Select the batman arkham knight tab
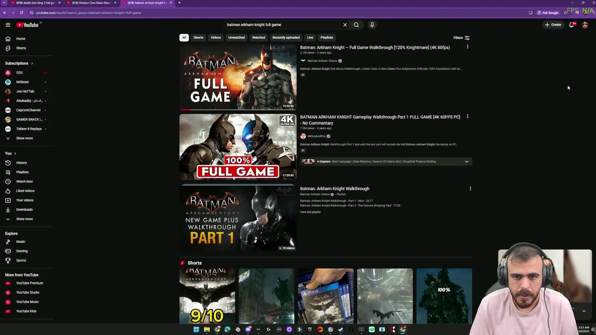The image size is (596, 335). click(x=147, y=3)
